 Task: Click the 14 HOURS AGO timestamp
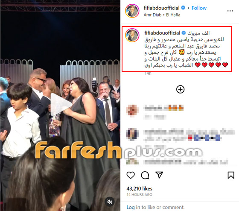click(x=139, y=194)
